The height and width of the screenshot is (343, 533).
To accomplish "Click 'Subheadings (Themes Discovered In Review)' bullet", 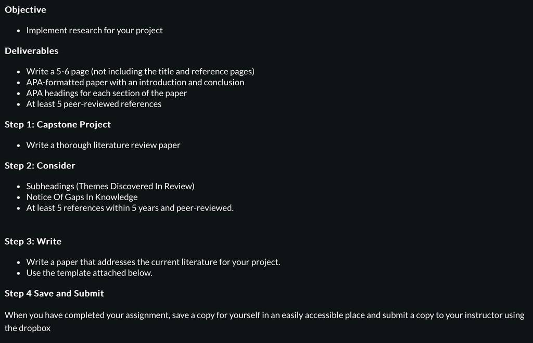I will [110, 186].
